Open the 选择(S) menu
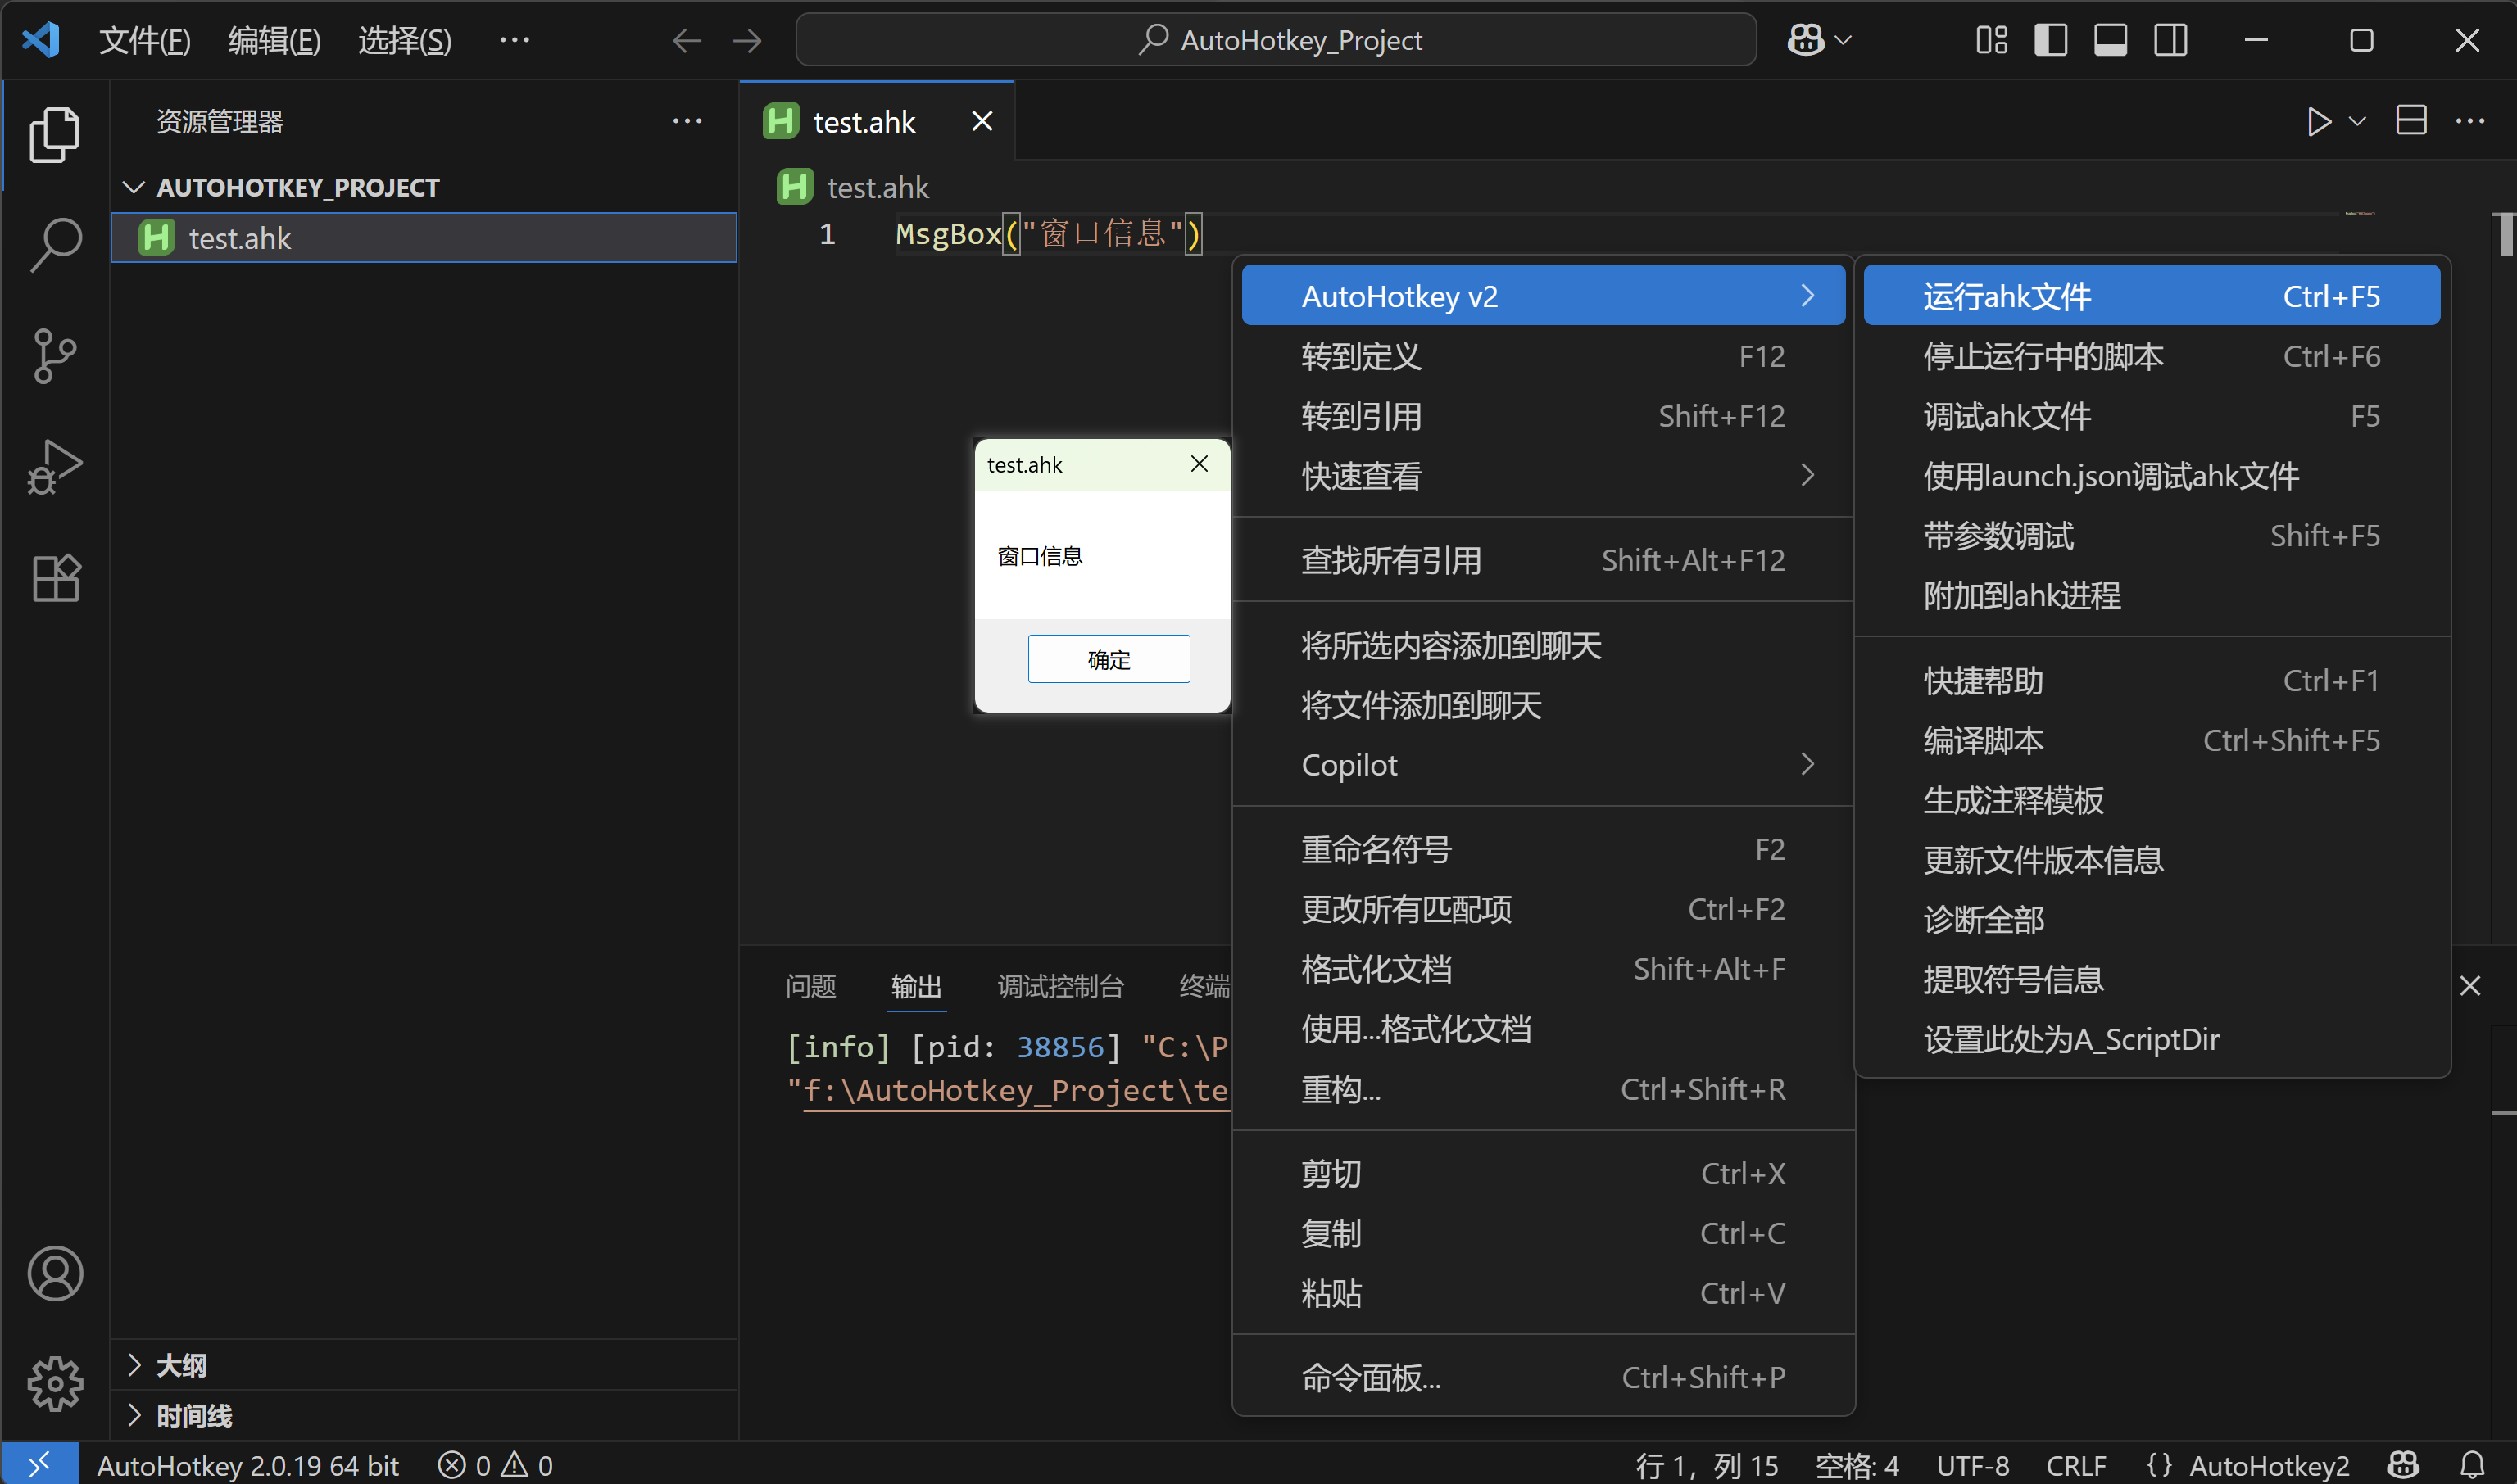The image size is (2517, 1484). (x=404, y=40)
